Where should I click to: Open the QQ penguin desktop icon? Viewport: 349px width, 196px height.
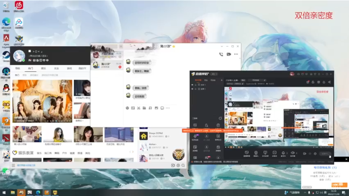point(6,90)
